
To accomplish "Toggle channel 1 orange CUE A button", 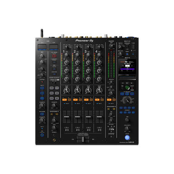I will [x=64, y=100].
